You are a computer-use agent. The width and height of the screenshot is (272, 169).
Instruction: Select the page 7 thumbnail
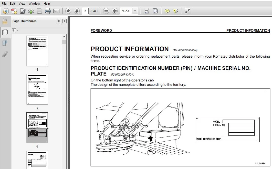(37, 160)
